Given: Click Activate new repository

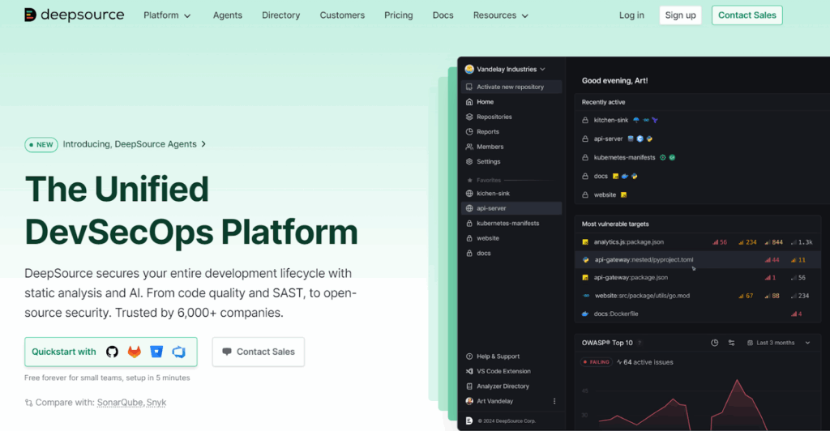Looking at the screenshot, I should (x=511, y=87).
